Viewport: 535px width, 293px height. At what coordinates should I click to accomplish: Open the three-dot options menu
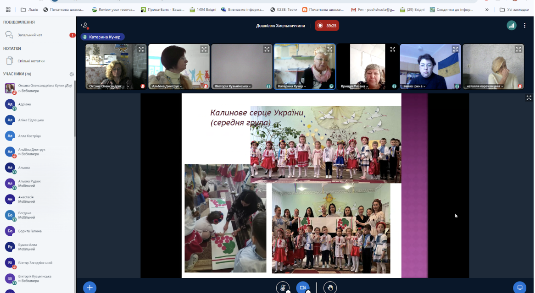(524, 26)
